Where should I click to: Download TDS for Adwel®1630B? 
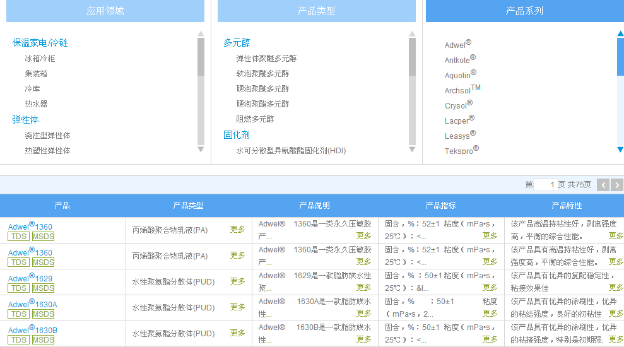[19, 340]
